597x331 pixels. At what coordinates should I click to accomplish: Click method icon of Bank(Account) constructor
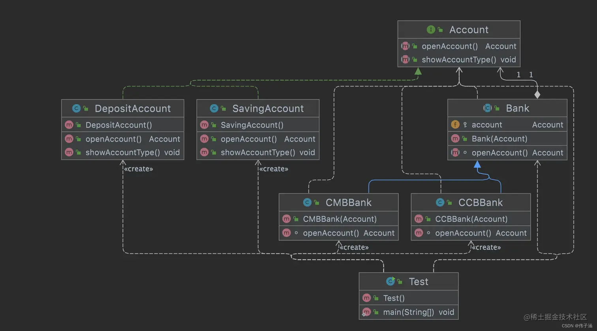pyautogui.click(x=455, y=138)
